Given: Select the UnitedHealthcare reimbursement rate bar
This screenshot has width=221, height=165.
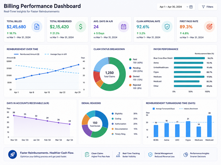Looking at the screenshot, I should click(188, 67).
